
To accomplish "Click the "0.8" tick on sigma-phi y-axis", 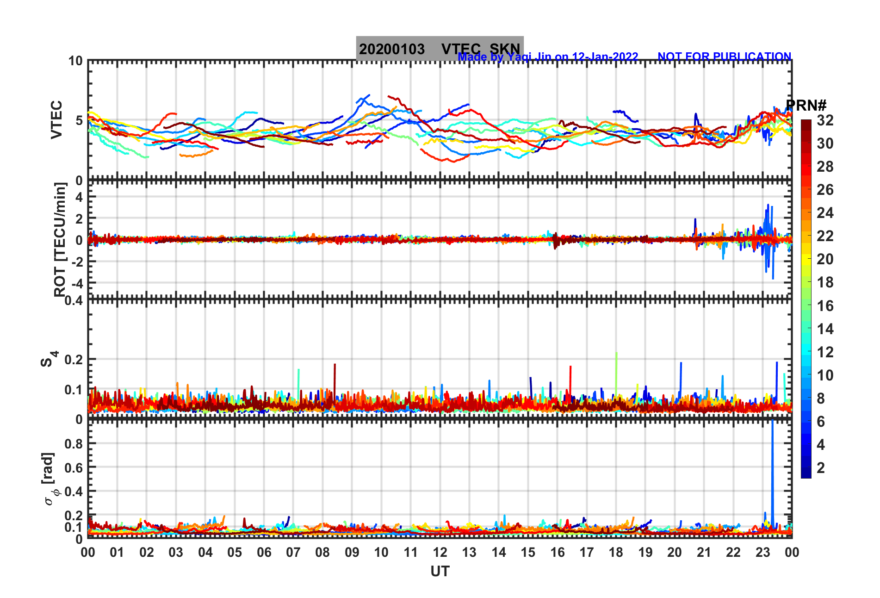I will click(74, 444).
